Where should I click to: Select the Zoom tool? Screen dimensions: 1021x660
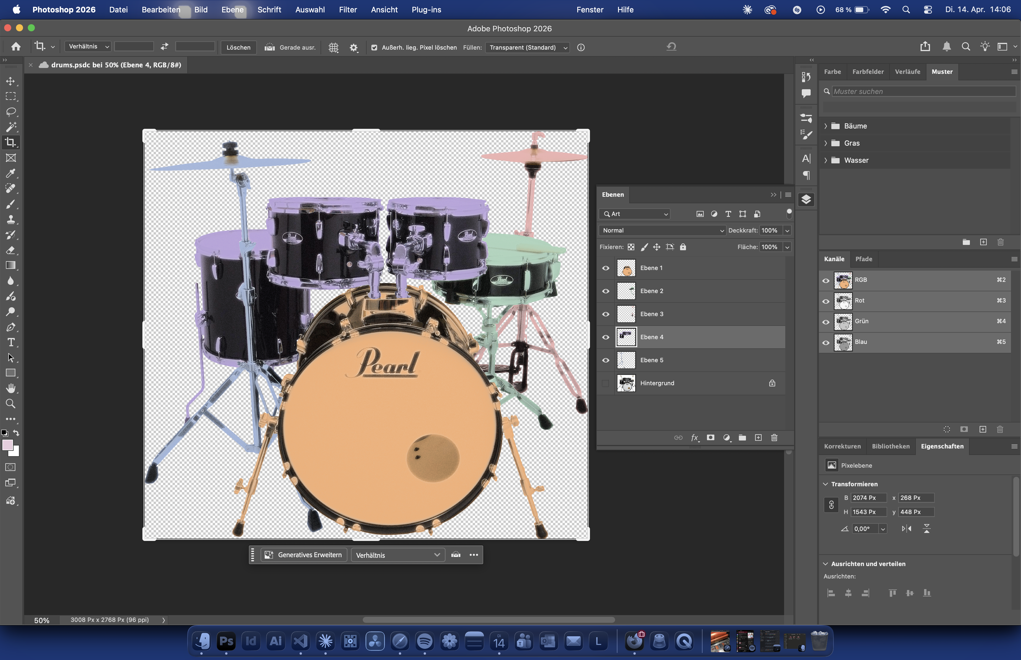[x=11, y=404]
